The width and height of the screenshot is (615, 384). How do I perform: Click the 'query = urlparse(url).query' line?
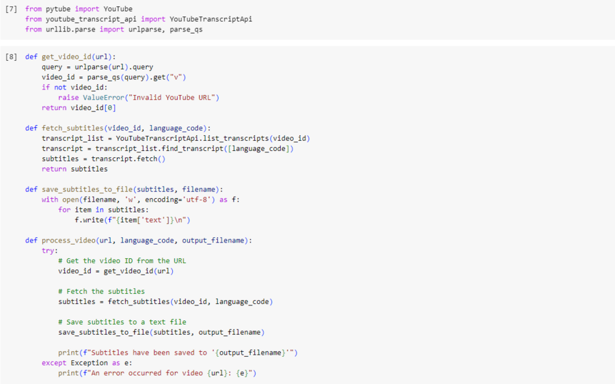click(97, 67)
